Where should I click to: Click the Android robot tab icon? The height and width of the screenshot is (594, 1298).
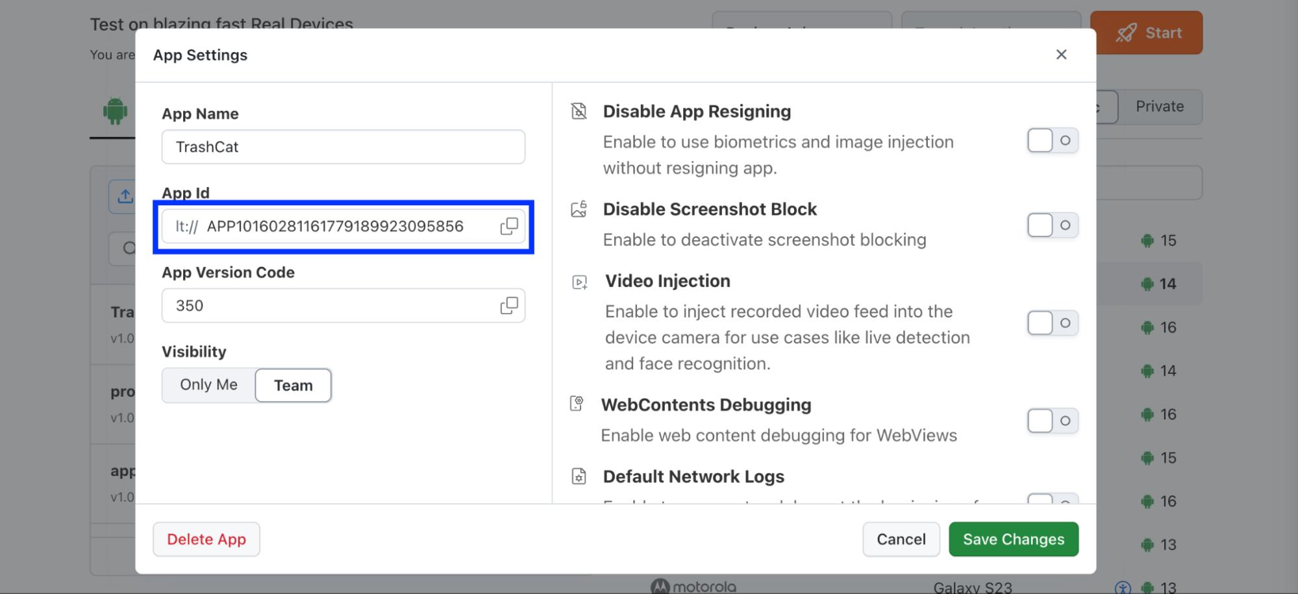tap(115, 110)
